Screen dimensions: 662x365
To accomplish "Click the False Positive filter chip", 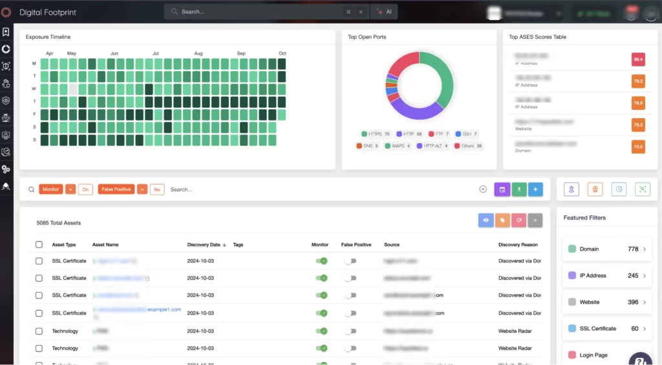I will [x=116, y=189].
